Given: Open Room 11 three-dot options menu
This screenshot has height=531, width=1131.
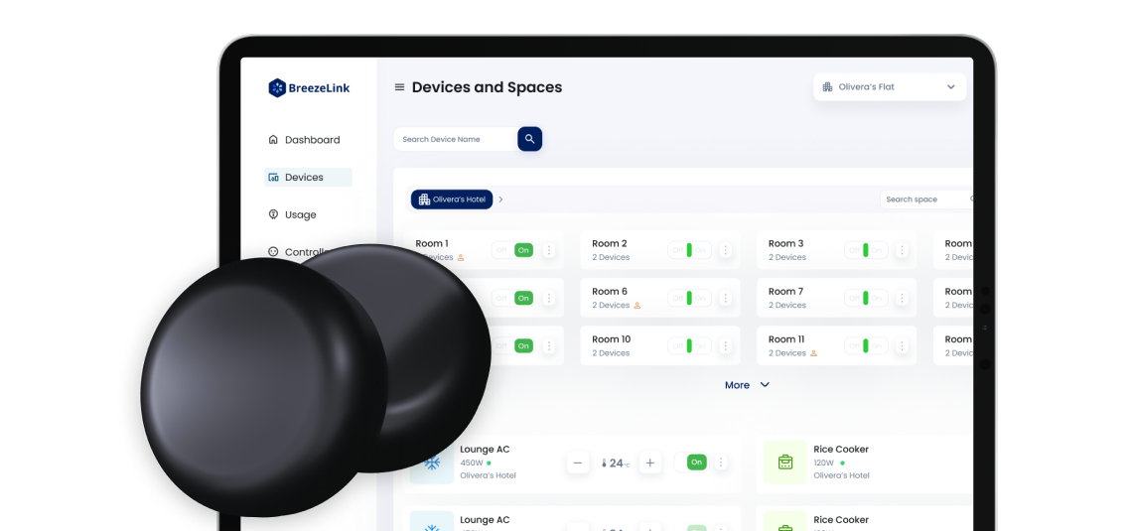Looking at the screenshot, I should pos(902,345).
